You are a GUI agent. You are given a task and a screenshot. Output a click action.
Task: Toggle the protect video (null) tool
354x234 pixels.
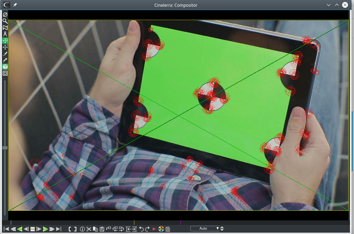5,15
